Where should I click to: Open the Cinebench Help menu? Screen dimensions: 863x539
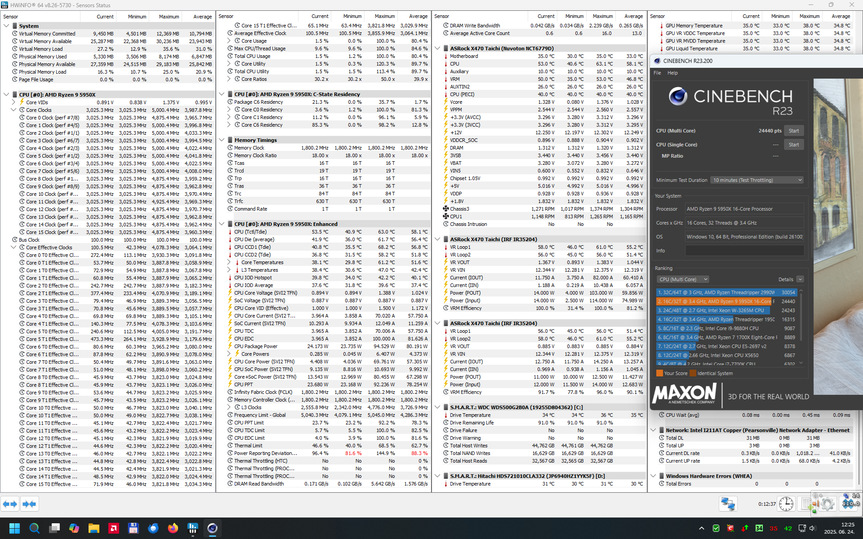pyautogui.click(x=672, y=73)
